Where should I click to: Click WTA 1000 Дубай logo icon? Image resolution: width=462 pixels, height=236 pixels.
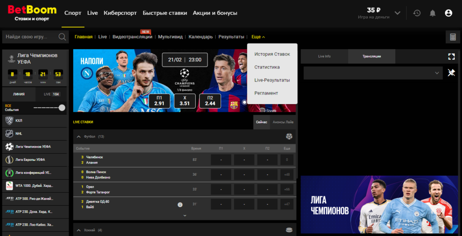tap(9, 186)
